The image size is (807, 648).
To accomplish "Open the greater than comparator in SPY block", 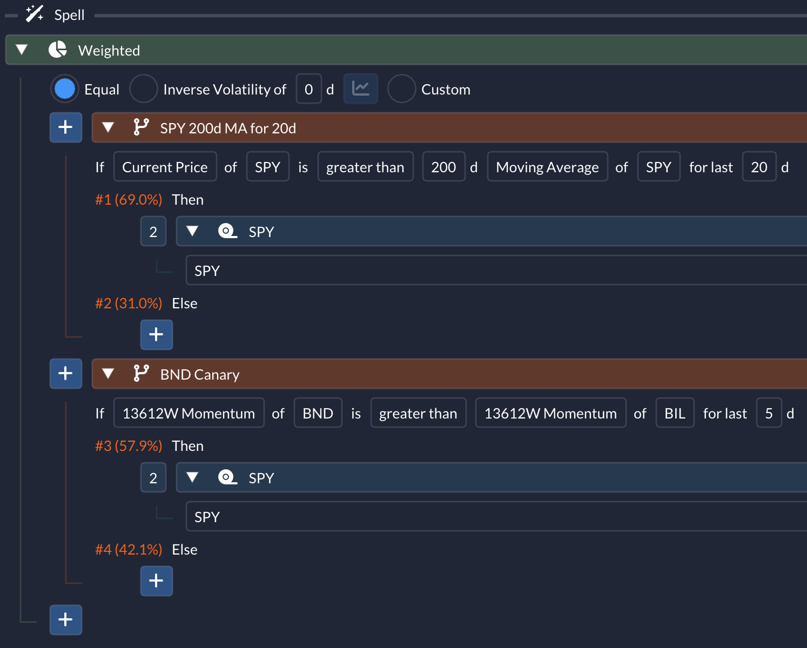I will [x=366, y=167].
